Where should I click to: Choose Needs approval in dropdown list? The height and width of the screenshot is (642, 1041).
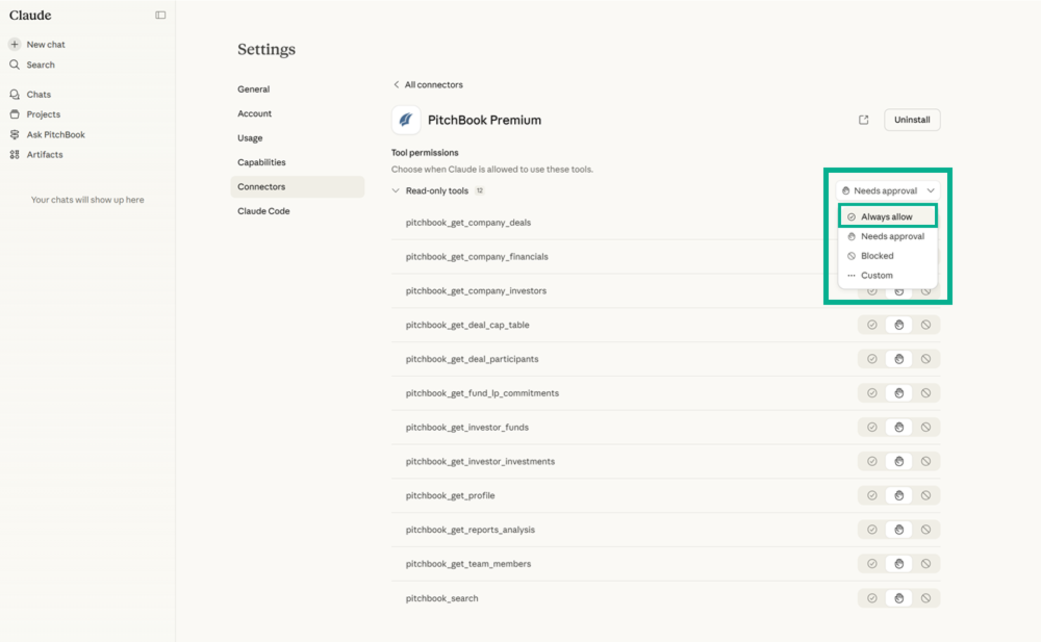click(x=887, y=236)
